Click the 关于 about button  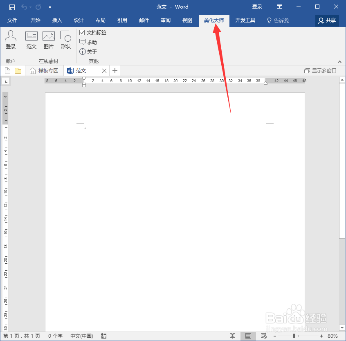(88, 52)
